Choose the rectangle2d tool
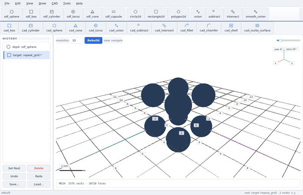Image resolution: width=303 pixels, height=195 pixels. point(156,14)
